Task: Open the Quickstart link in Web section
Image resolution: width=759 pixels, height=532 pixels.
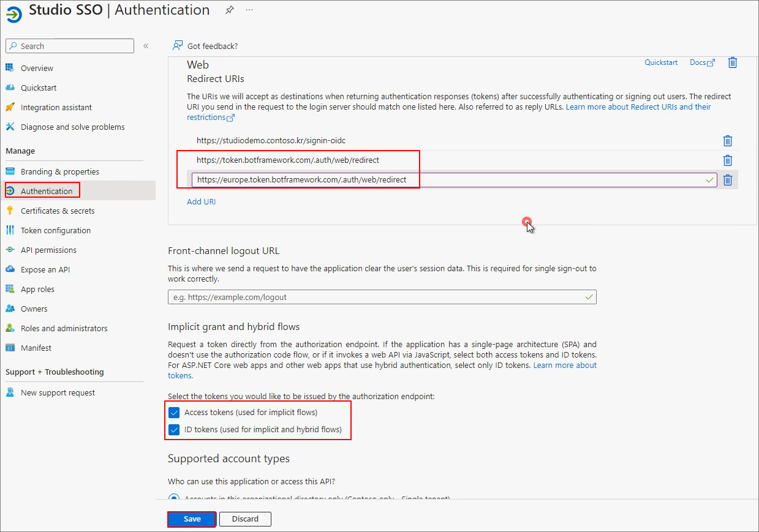Action: pos(661,62)
